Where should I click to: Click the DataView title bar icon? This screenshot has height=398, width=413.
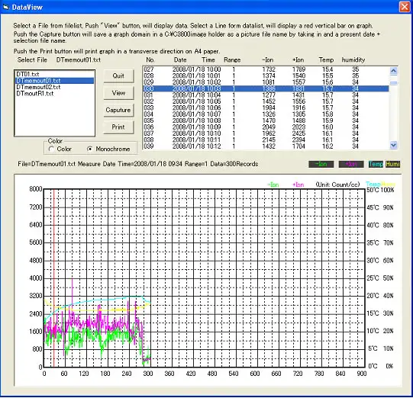[6, 7]
